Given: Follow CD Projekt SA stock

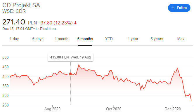Looking at the screenshot, I should coord(179,8).
